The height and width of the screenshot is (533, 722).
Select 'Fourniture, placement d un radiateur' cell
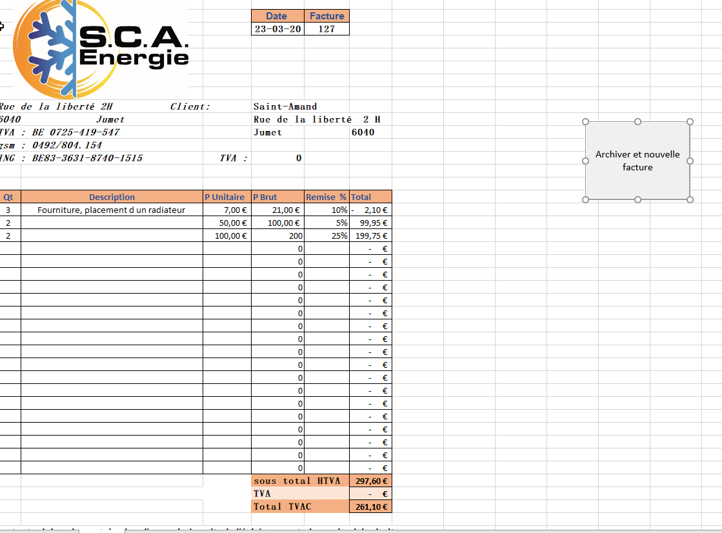pyautogui.click(x=112, y=210)
